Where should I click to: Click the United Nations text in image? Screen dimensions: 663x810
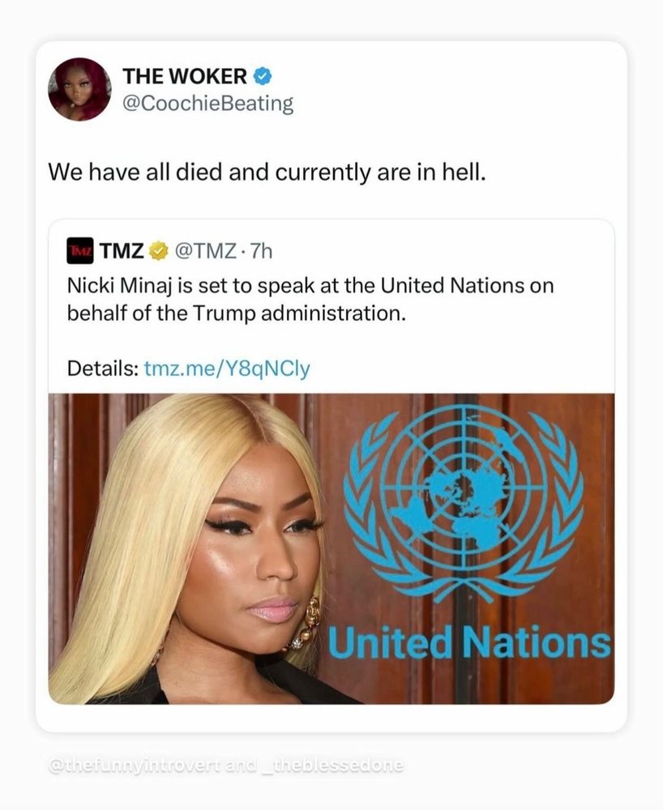[x=469, y=642]
